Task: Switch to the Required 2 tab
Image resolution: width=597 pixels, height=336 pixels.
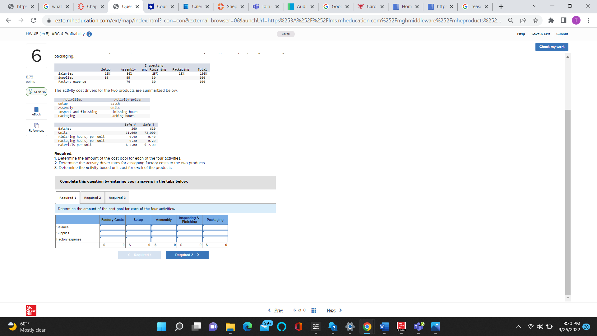Action: click(x=92, y=198)
